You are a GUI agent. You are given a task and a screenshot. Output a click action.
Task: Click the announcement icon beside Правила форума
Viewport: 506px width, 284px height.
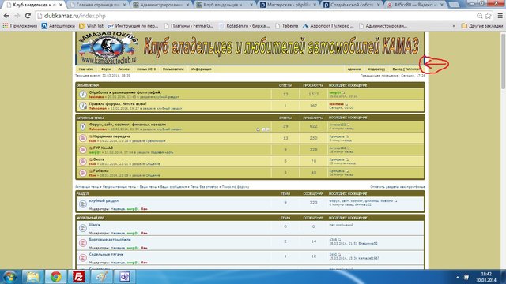click(x=82, y=106)
